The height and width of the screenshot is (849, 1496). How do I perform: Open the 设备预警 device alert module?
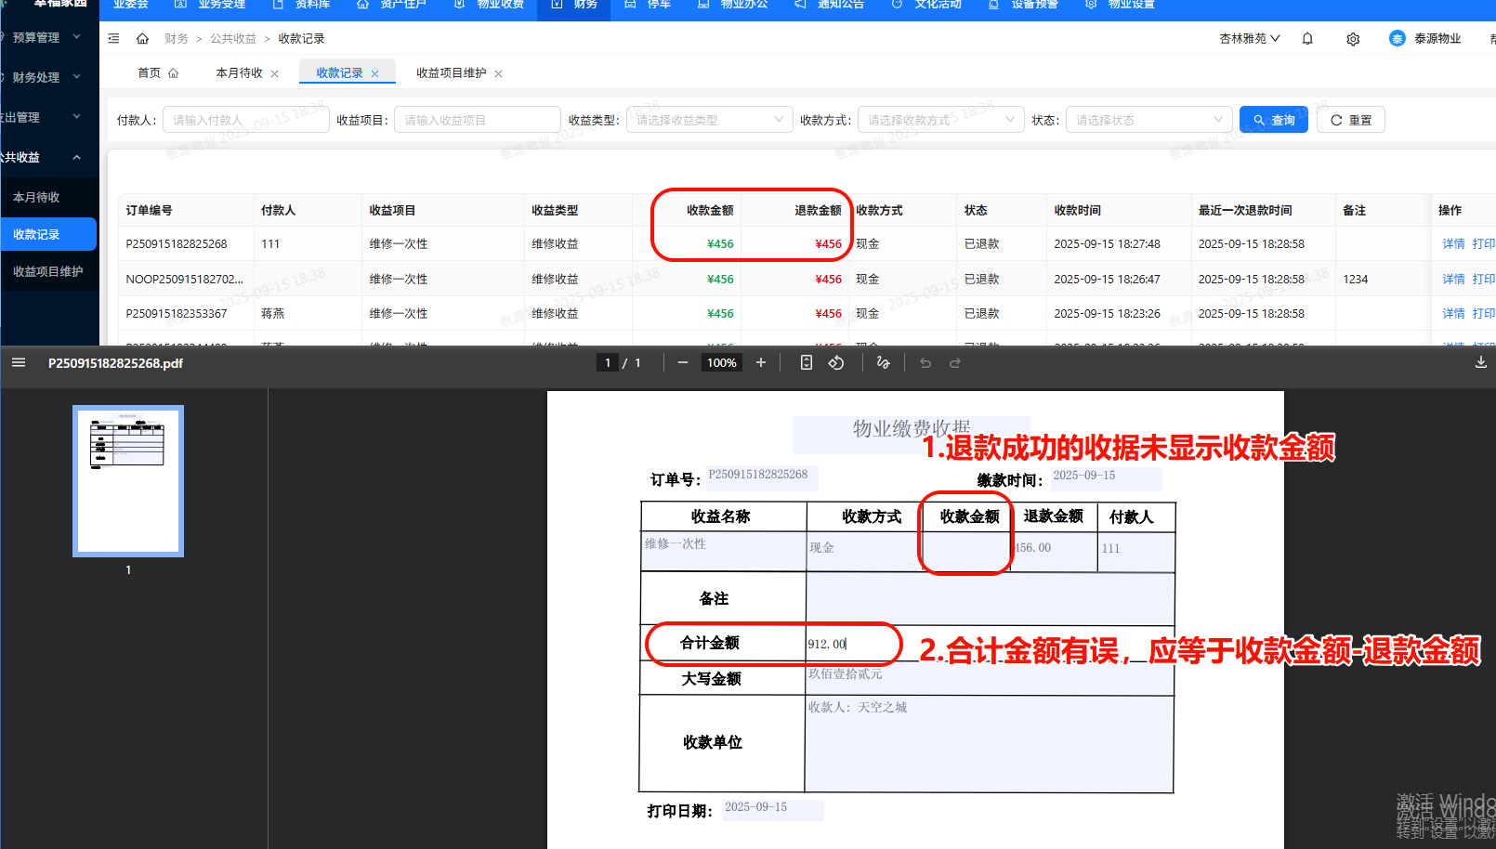click(993, 6)
